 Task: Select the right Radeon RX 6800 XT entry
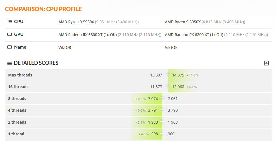pos(194,35)
